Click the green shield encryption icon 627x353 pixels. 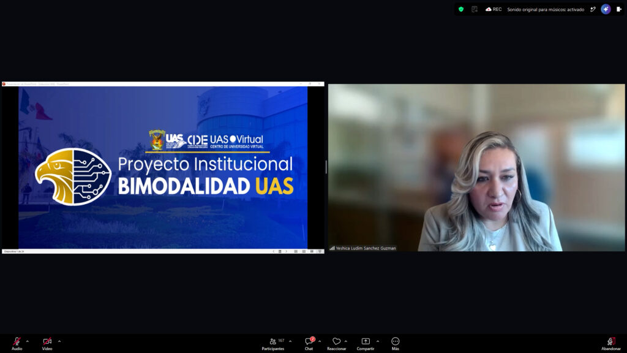pos(461,9)
